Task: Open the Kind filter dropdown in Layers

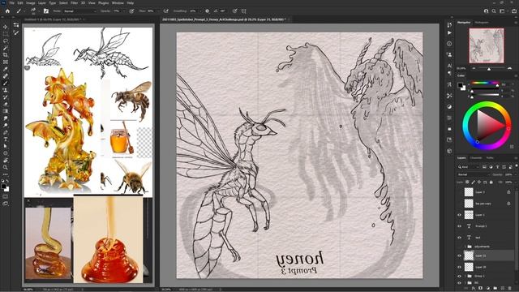Action: pos(469,167)
